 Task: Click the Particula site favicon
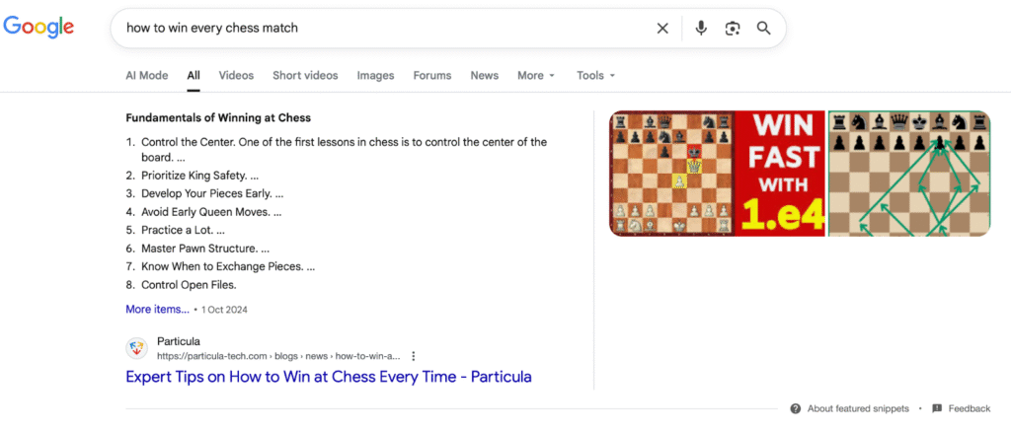tap(137, 348)
